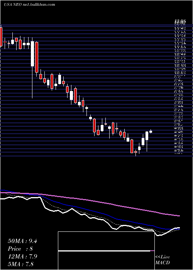Select the Price : 8 label
This screenshot has height=270, width=193.
[20, 249]
